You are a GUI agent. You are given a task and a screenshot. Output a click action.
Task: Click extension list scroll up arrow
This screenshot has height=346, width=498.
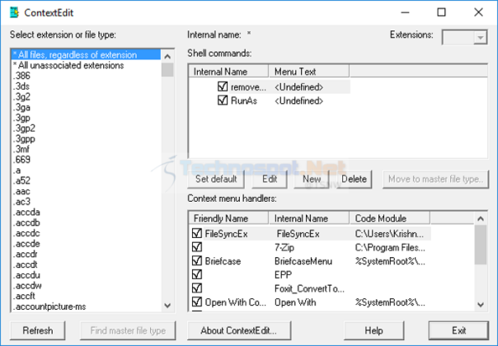point(167,57)
